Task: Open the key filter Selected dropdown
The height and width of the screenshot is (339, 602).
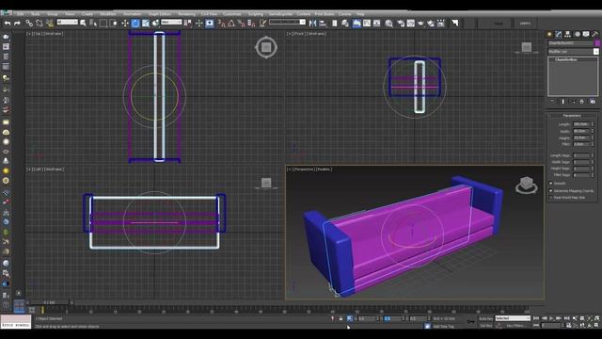Action: [513, 318]
